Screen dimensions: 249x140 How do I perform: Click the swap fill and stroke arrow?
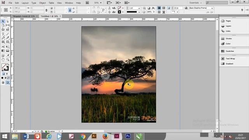tap(8, 64)
